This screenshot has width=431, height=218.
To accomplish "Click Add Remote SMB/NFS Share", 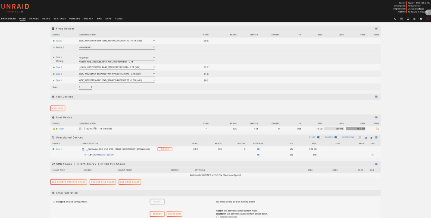I will coord(69,182).
